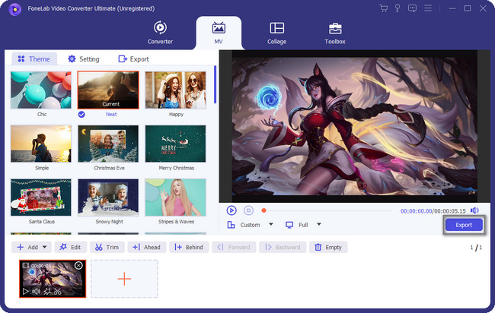Click the Empty trash button
Image resolution: width=495 pixels, height=313 pixels.
pyautogui.click(x=328, y=247)
